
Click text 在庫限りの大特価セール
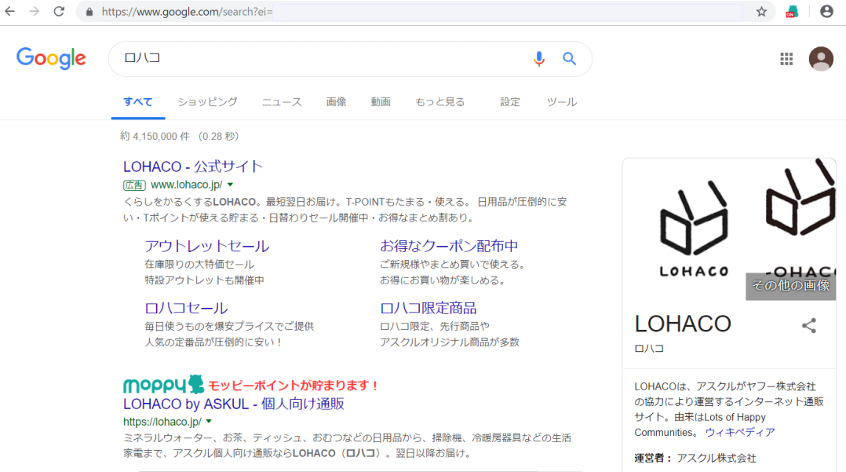[199, 265]
